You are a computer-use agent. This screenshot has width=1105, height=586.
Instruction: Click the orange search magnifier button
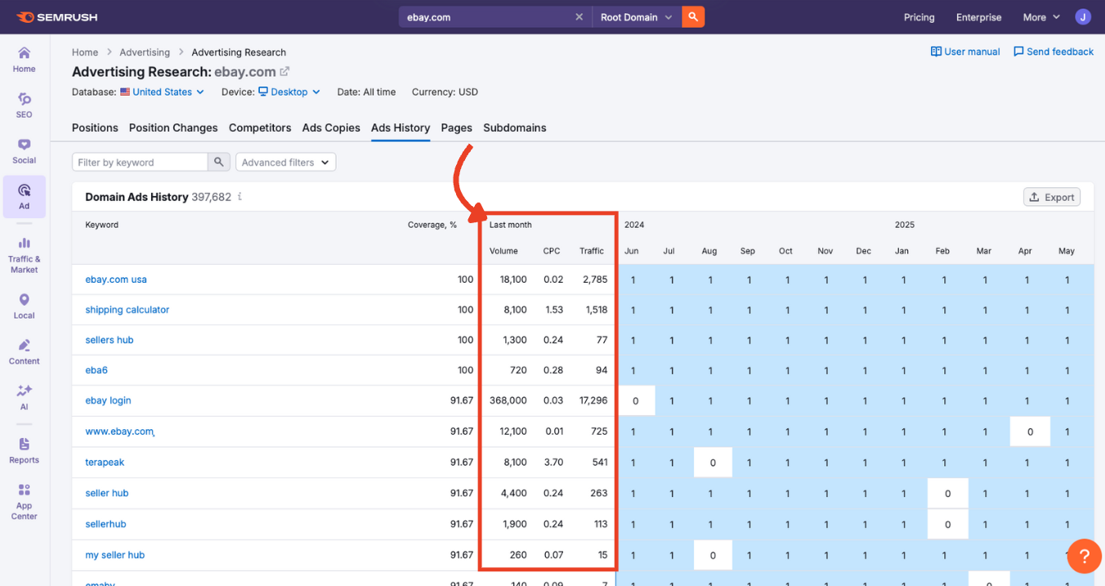click(693, 17)
